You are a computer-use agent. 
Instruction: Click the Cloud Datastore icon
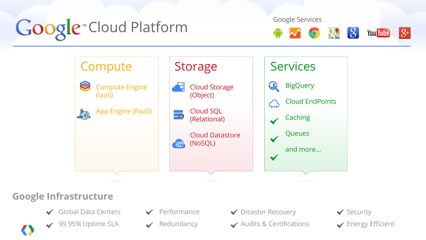click(x=179, y=144)
